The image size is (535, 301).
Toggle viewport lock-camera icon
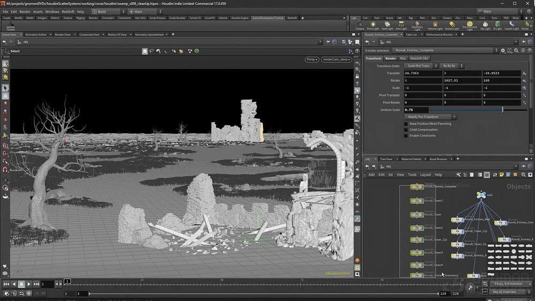coord(357,76)
